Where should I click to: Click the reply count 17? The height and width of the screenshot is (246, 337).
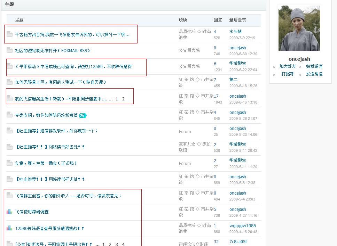point(216,96)
